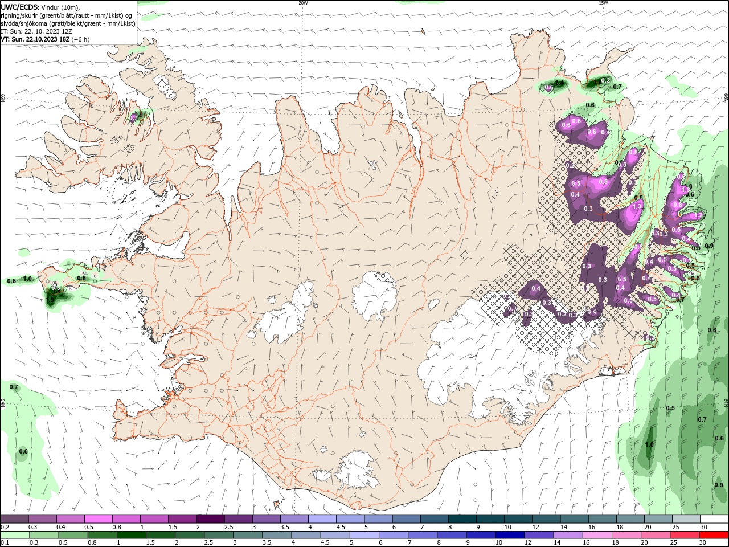The width and height of the screenshot is (729, 547).
Task: Click the '20W' longitude label
Action: [304, 3]
